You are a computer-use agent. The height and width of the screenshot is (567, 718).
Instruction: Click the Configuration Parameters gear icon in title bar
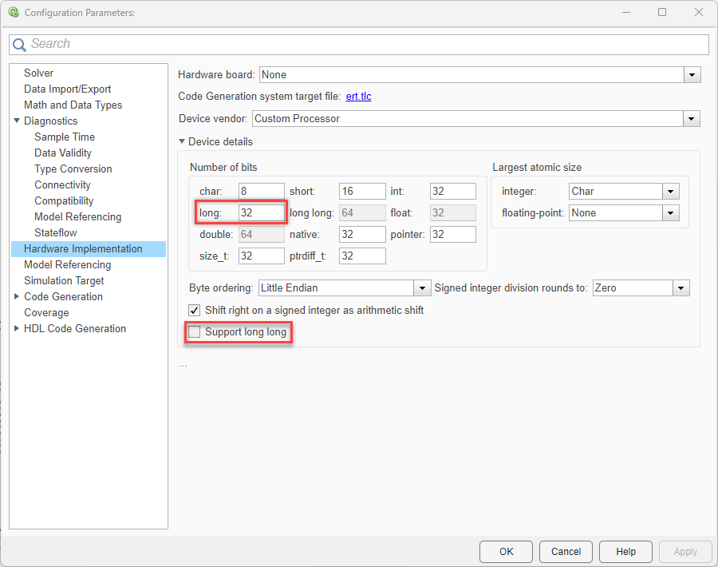13,13
